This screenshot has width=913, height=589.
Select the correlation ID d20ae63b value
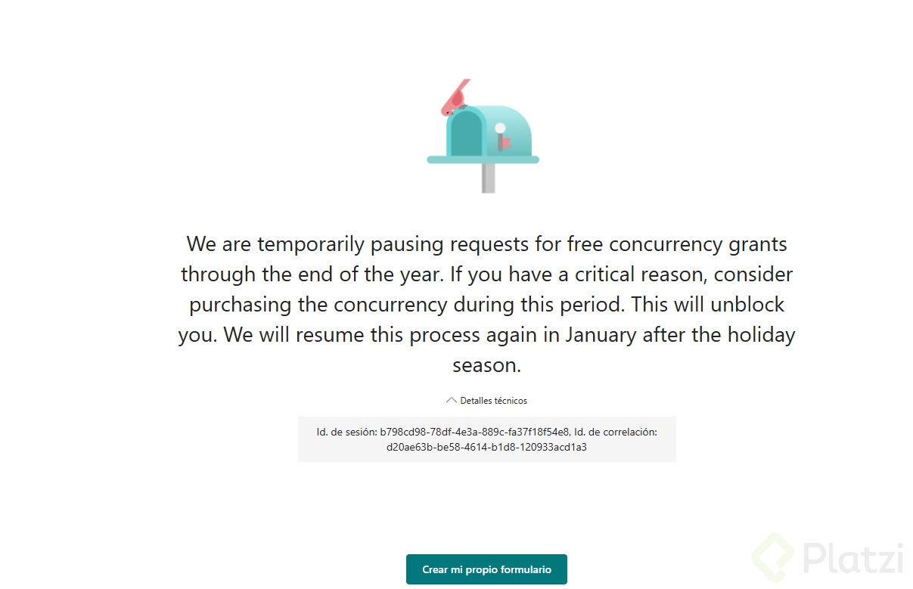click(486, 447)
